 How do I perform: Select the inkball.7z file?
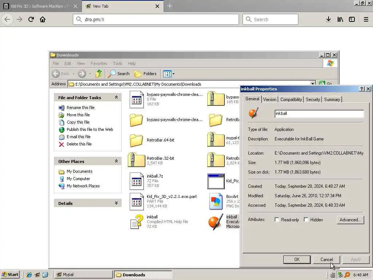[147, 181]
